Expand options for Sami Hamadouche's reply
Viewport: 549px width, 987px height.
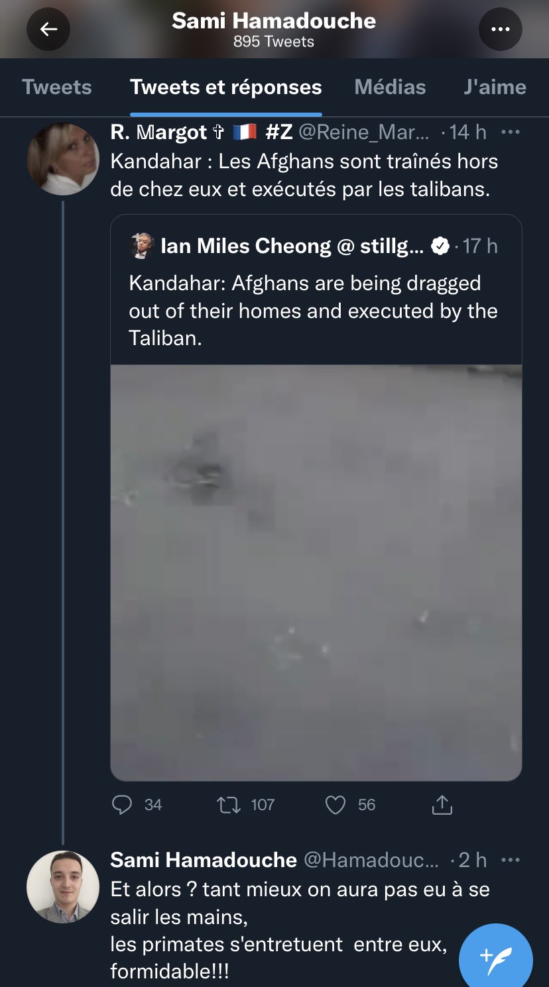510,860
